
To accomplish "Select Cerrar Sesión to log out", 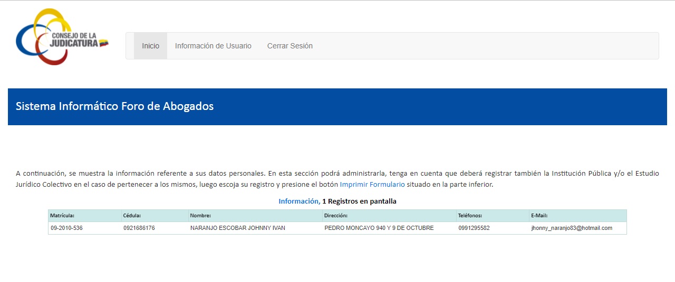I will pos(290,46).
